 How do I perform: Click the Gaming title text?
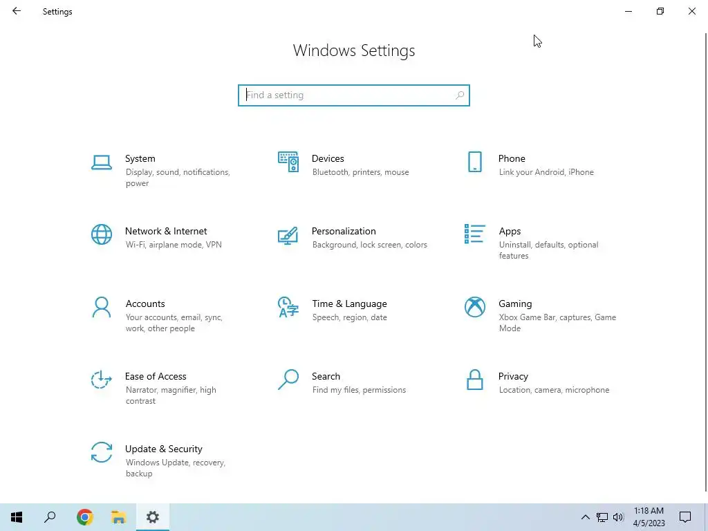tap(515, 304)
